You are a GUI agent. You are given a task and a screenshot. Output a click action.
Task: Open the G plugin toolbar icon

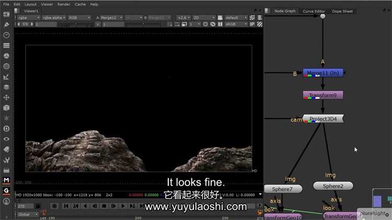(6, 191)
